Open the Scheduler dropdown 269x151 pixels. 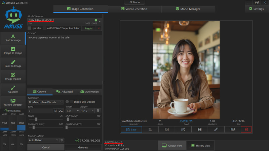pos(45,102)
